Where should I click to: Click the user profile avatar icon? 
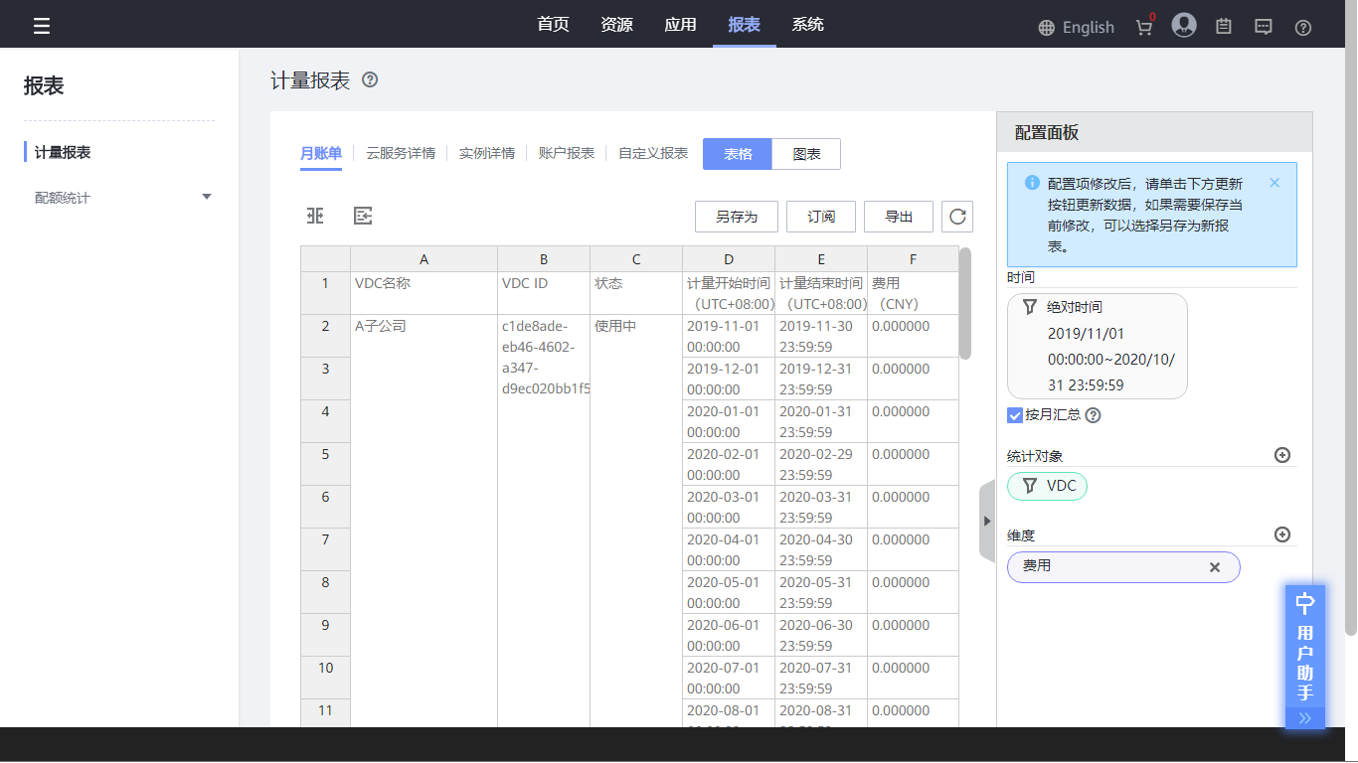tap(1183, 26)
